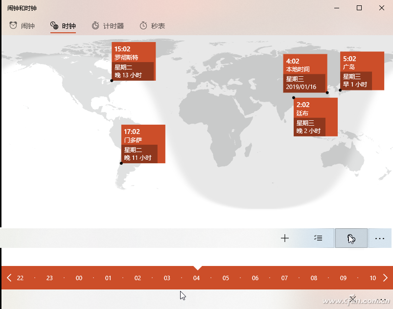Go to earlier hours with left arrow
393x309 pixels.
9,278
